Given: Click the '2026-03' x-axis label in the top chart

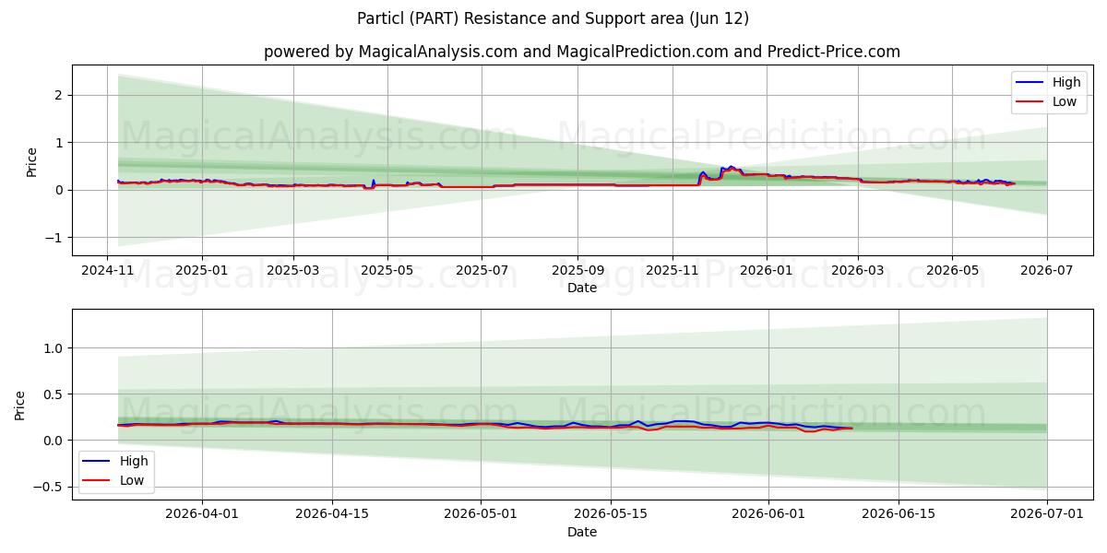Looking at the screenshot, I should (857, 270).
